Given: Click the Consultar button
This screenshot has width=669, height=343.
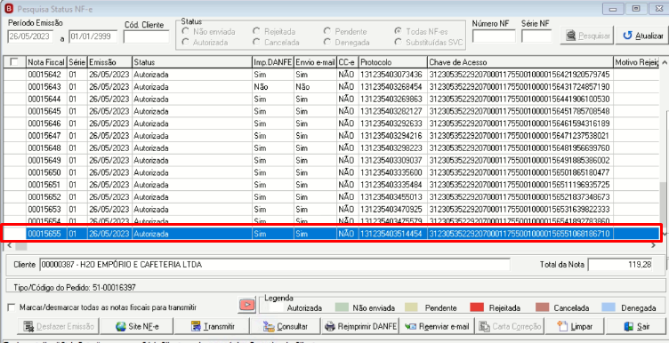Looking at the screenshot, I should click(285, 327).
